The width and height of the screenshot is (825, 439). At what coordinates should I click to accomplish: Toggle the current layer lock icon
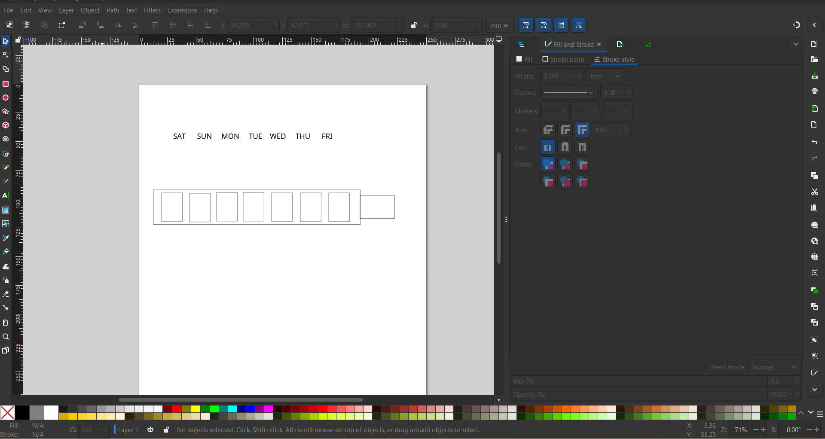[166, 430]
